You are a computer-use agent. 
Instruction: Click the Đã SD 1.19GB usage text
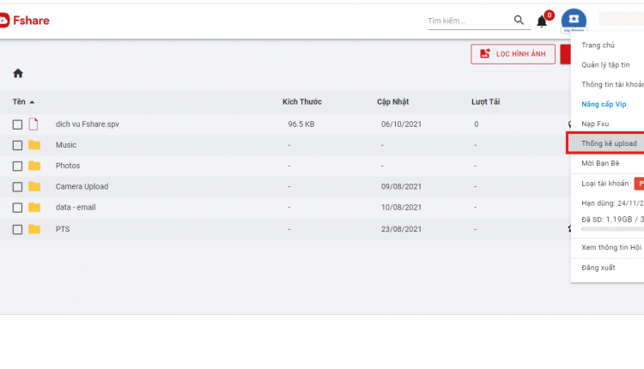612,220
